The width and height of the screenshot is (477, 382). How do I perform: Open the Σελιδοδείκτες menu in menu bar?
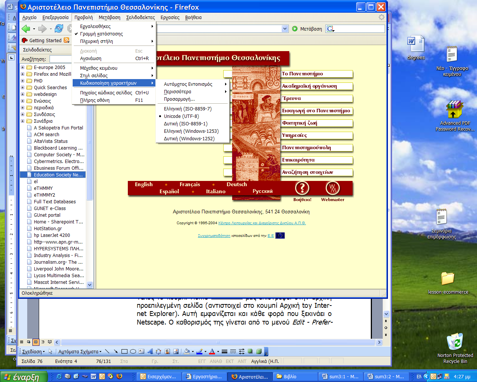point(140,17)
